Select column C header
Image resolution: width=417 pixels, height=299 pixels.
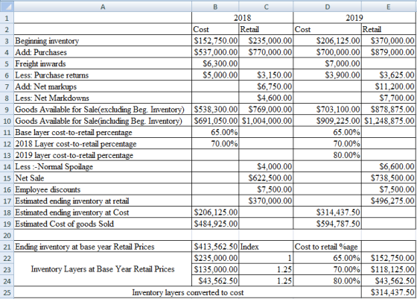click(x=266, y=7)
